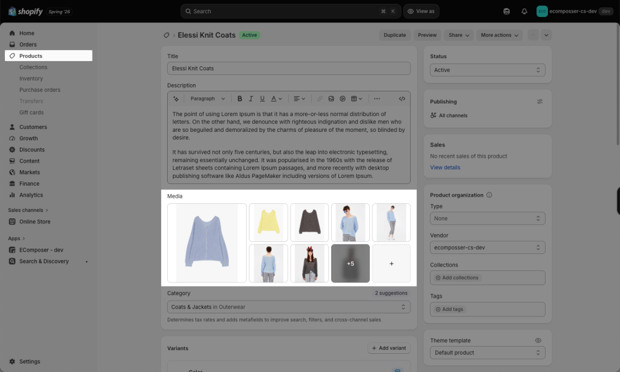This screenshot has height=372, width=620.
Task: Open the Paragraph style dropdown
Action: tap(208, 99)
